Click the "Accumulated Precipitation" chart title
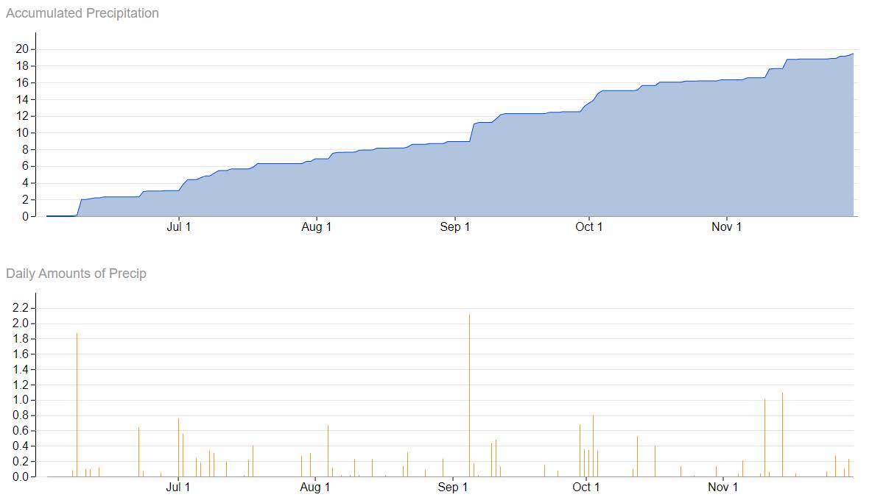Image resolution: width=886 pixels, height=500 pixels. coord(82,13)
